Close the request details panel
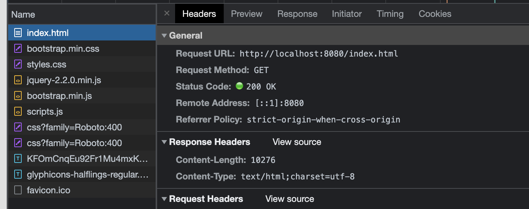529x209 pixels. (167, 13)
